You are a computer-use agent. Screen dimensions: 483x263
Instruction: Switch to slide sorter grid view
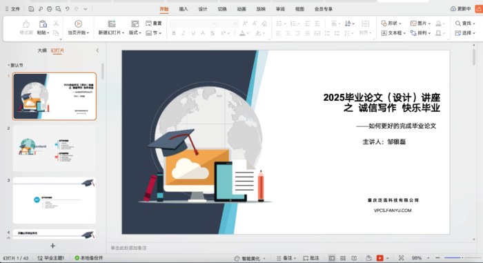[343, 258]
